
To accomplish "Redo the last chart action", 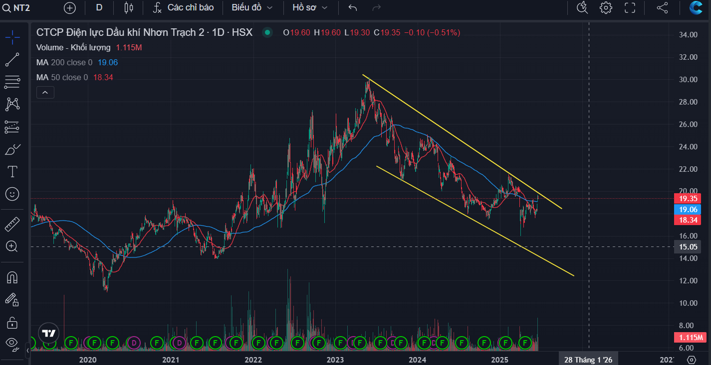I will click(377, 7).
